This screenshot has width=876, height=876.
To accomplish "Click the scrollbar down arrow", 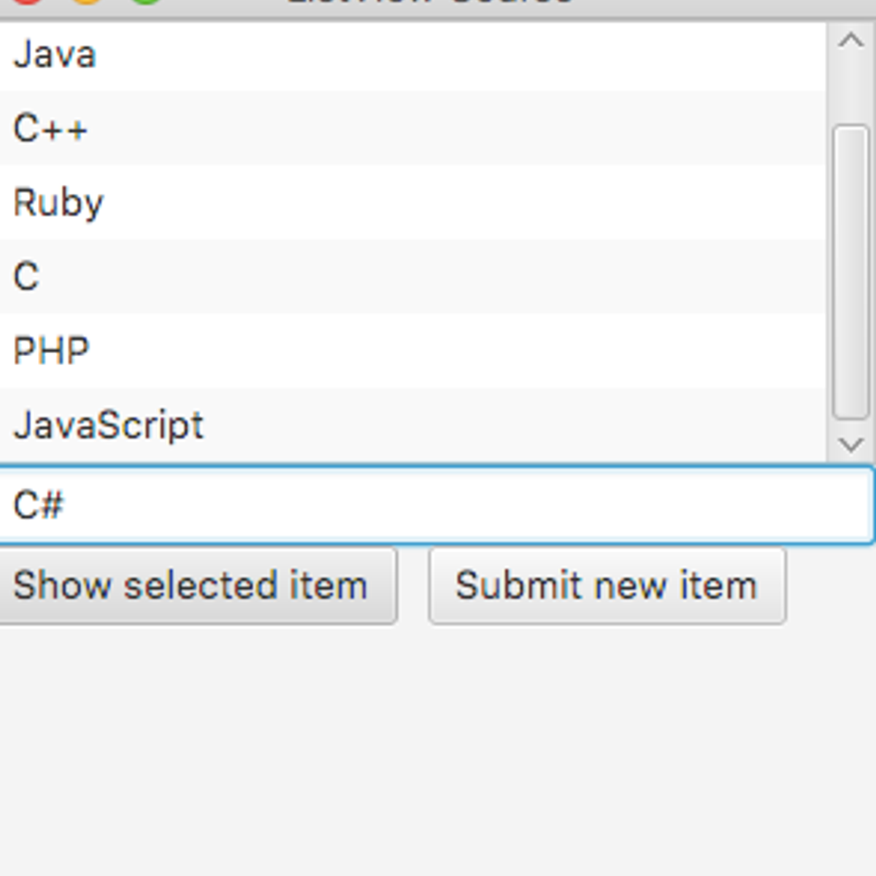I will click(x=851, y=444).
